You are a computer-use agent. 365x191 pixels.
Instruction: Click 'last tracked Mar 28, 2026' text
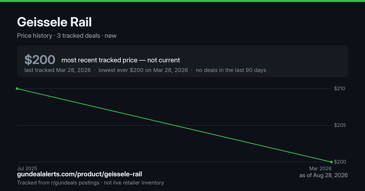click(57, 70)
